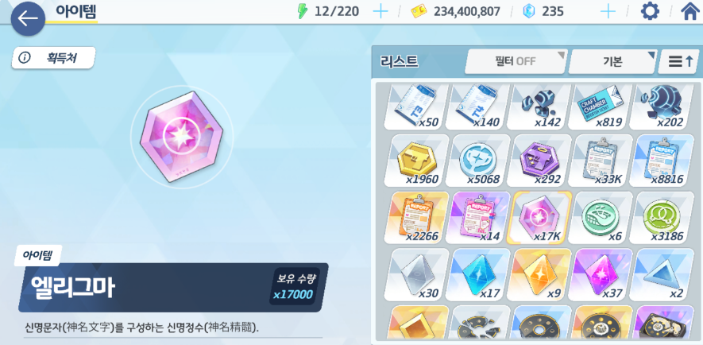Select the Craft Chamber ticket x819
The width and height of the screenshot is (703, 345).
[x=601, y=107]
